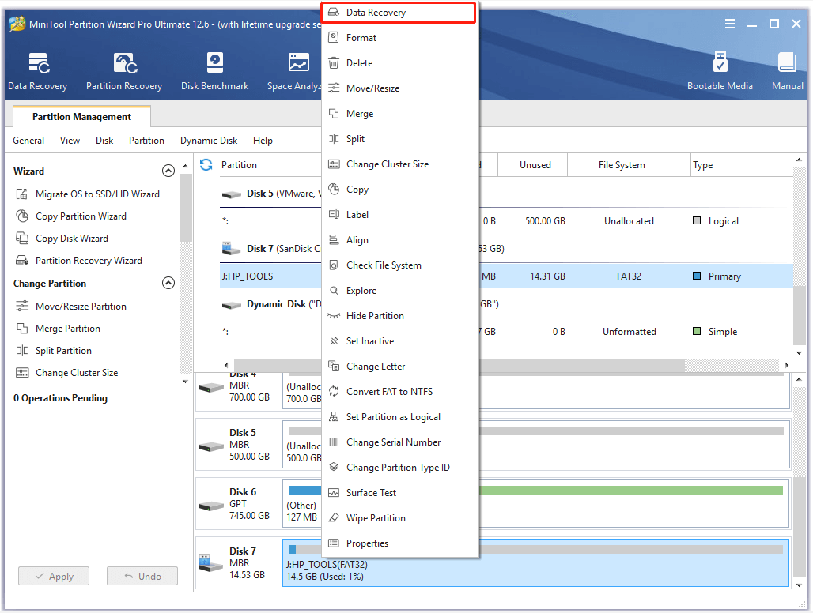Viewport: 813px width, 613px height.
Task: Choose Format from the context menu
Action: click(361, 38)
